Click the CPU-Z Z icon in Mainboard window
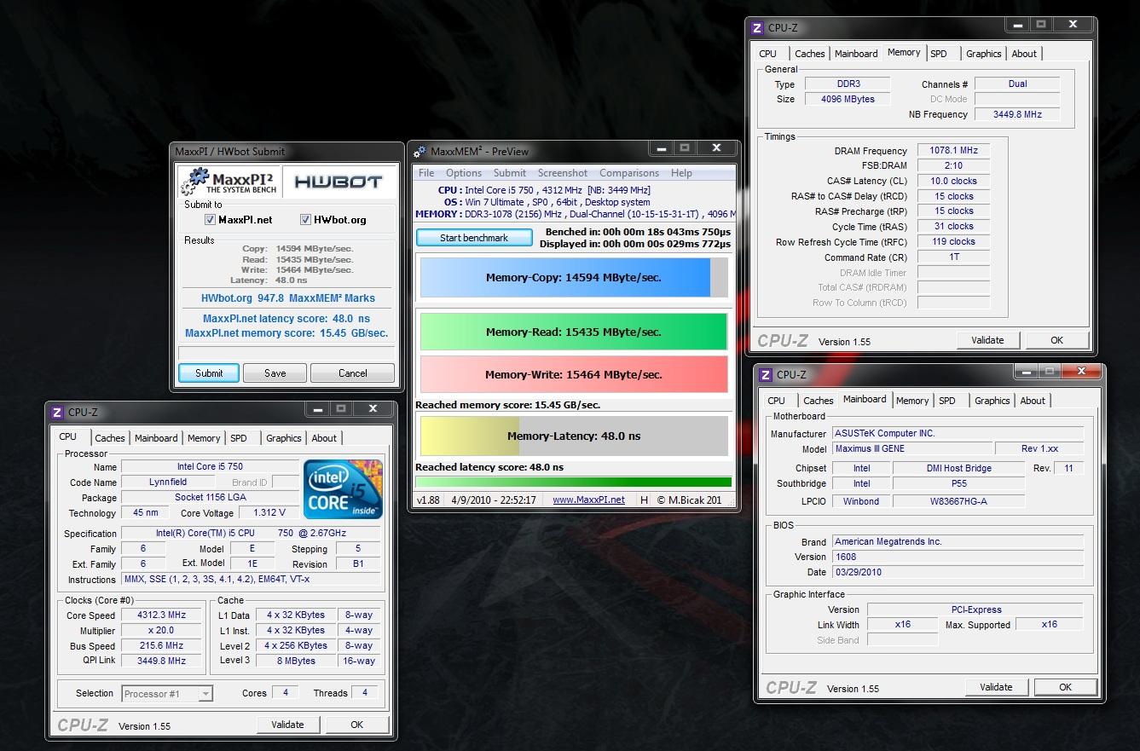Screen dimensions: 1140x751 click(x=765, y=375)
